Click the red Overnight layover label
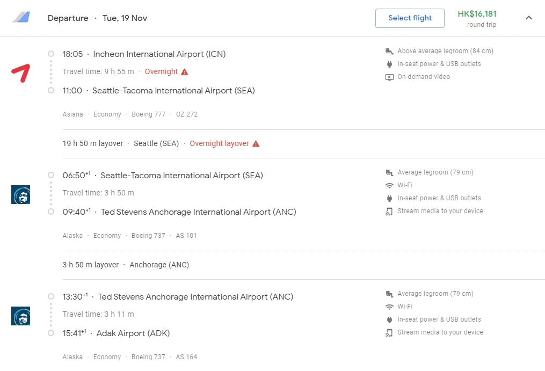 (219, 144)
